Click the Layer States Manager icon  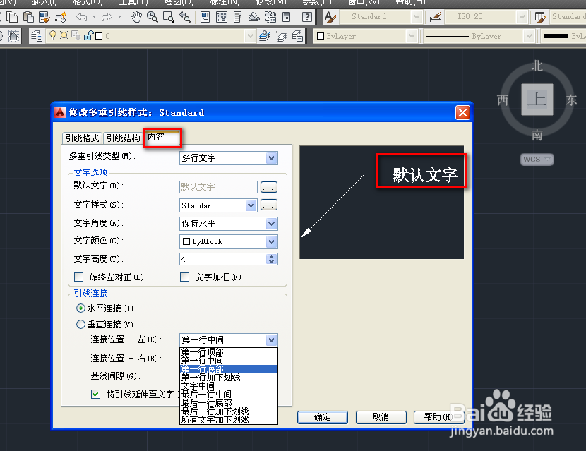pos(297,36)
